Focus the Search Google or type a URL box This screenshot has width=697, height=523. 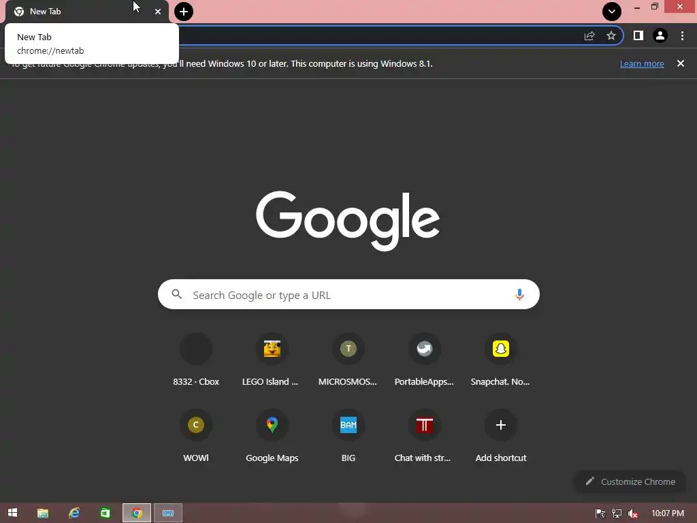coord(348,294)
